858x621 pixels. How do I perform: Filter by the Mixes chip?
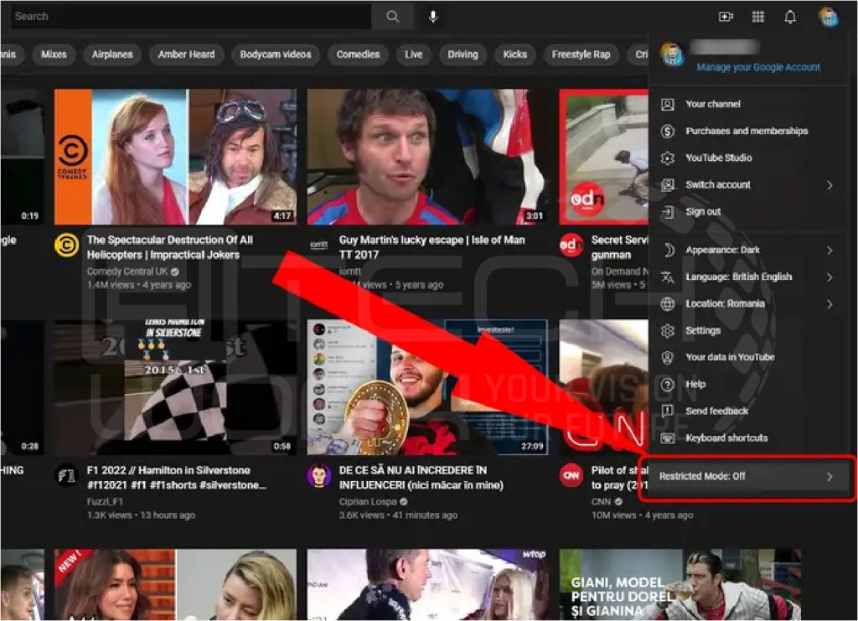(54, 54)
